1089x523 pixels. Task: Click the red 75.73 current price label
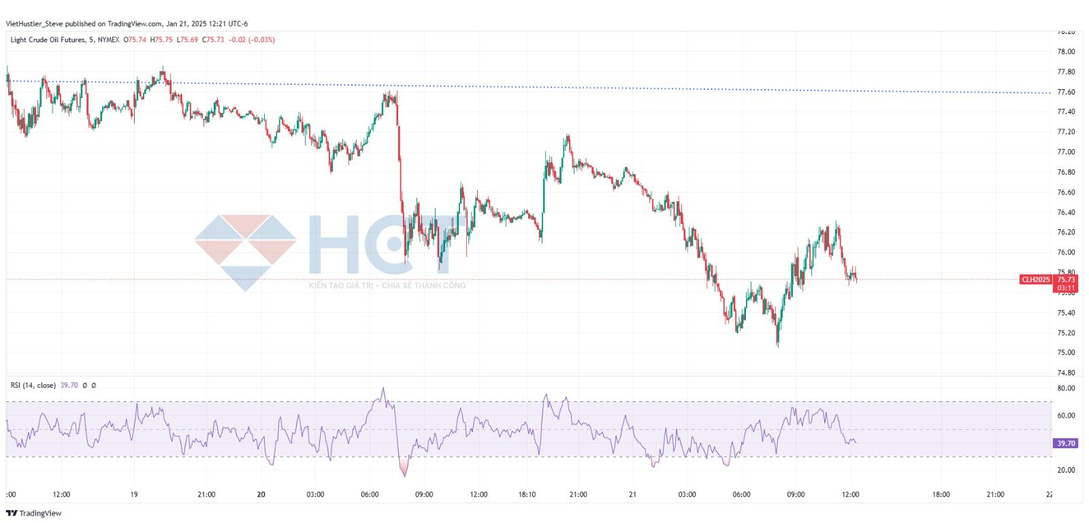click(1066, 280)
